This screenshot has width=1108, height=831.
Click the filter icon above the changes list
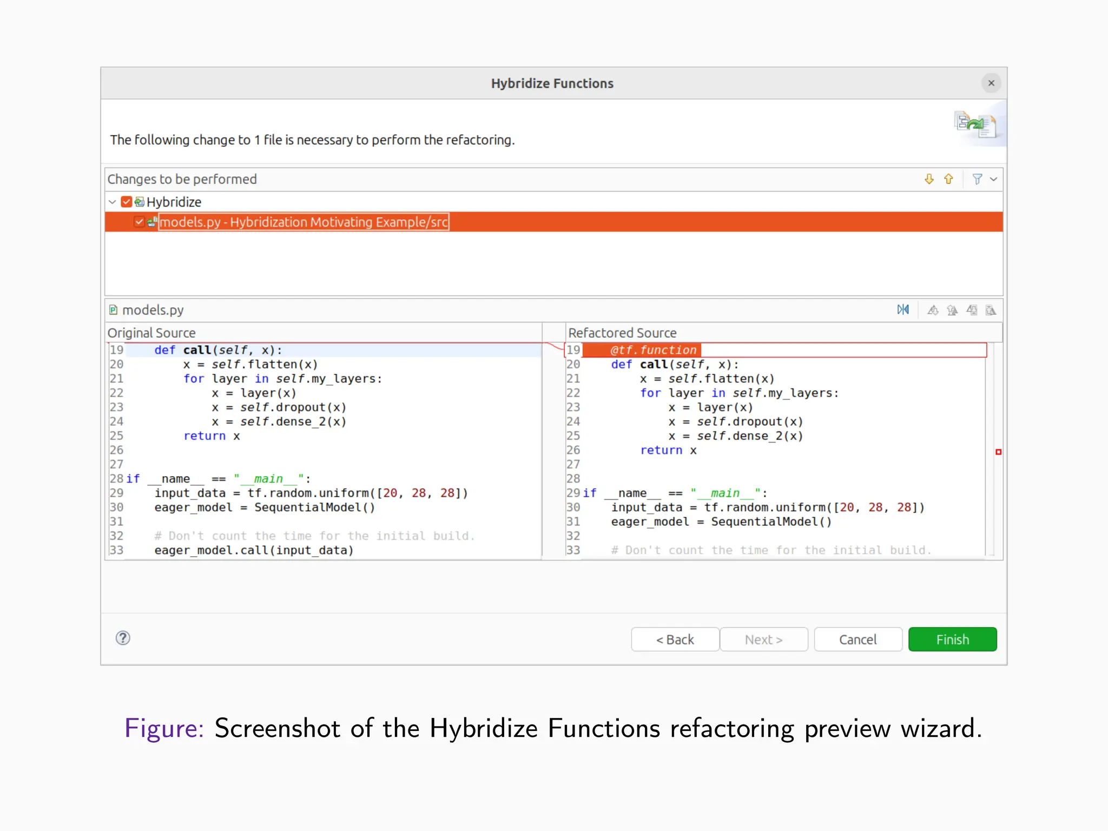978,179
